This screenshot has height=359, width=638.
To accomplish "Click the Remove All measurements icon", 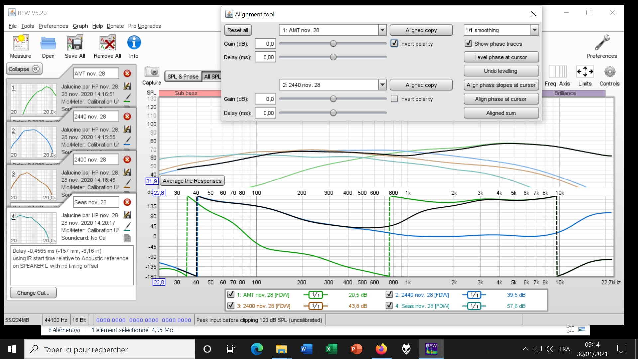I will [107, 43].
